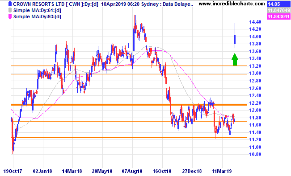Click the 13.00 price axis label

tap(255, 73)
